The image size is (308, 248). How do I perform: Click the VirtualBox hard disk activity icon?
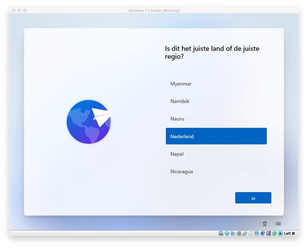tap(221, 233)
